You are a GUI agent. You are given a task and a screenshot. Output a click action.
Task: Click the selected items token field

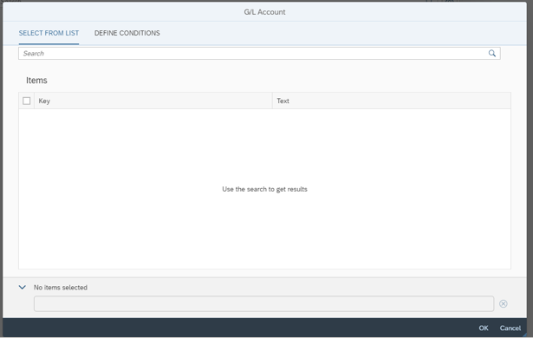coord(263,303)
